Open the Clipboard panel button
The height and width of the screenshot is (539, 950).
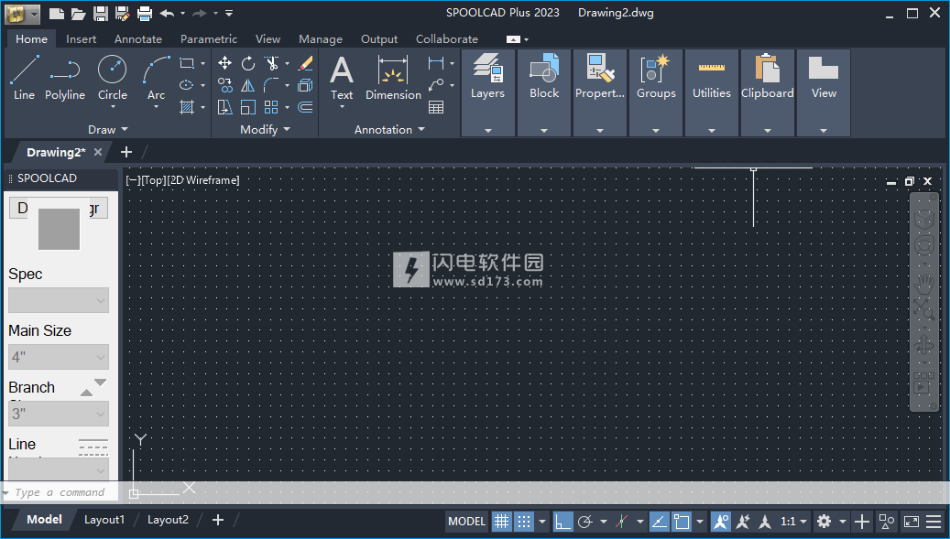[x=767, y=93]
